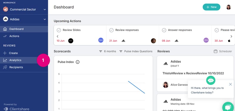Mark Answer responses action as complete
The width and height of the screenshot is (235, 111).
click(x=164, y=30)
